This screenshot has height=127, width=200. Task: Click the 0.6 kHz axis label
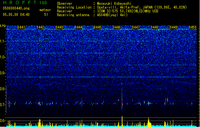click(x=3, y=121)
